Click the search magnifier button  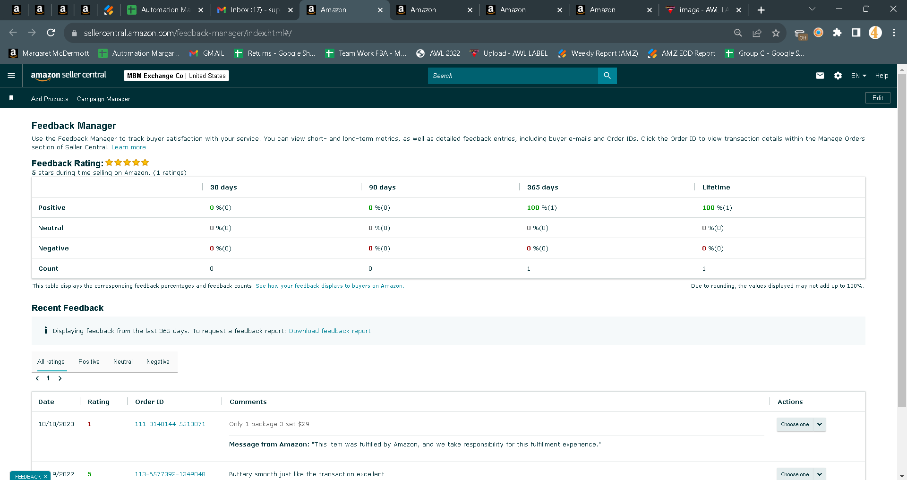pyautogui.click(x=608, y=76)
